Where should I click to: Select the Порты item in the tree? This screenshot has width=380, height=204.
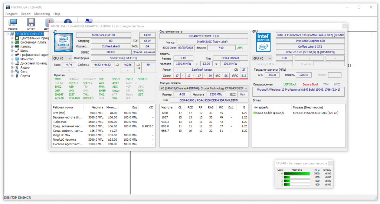tap(25, 76)
